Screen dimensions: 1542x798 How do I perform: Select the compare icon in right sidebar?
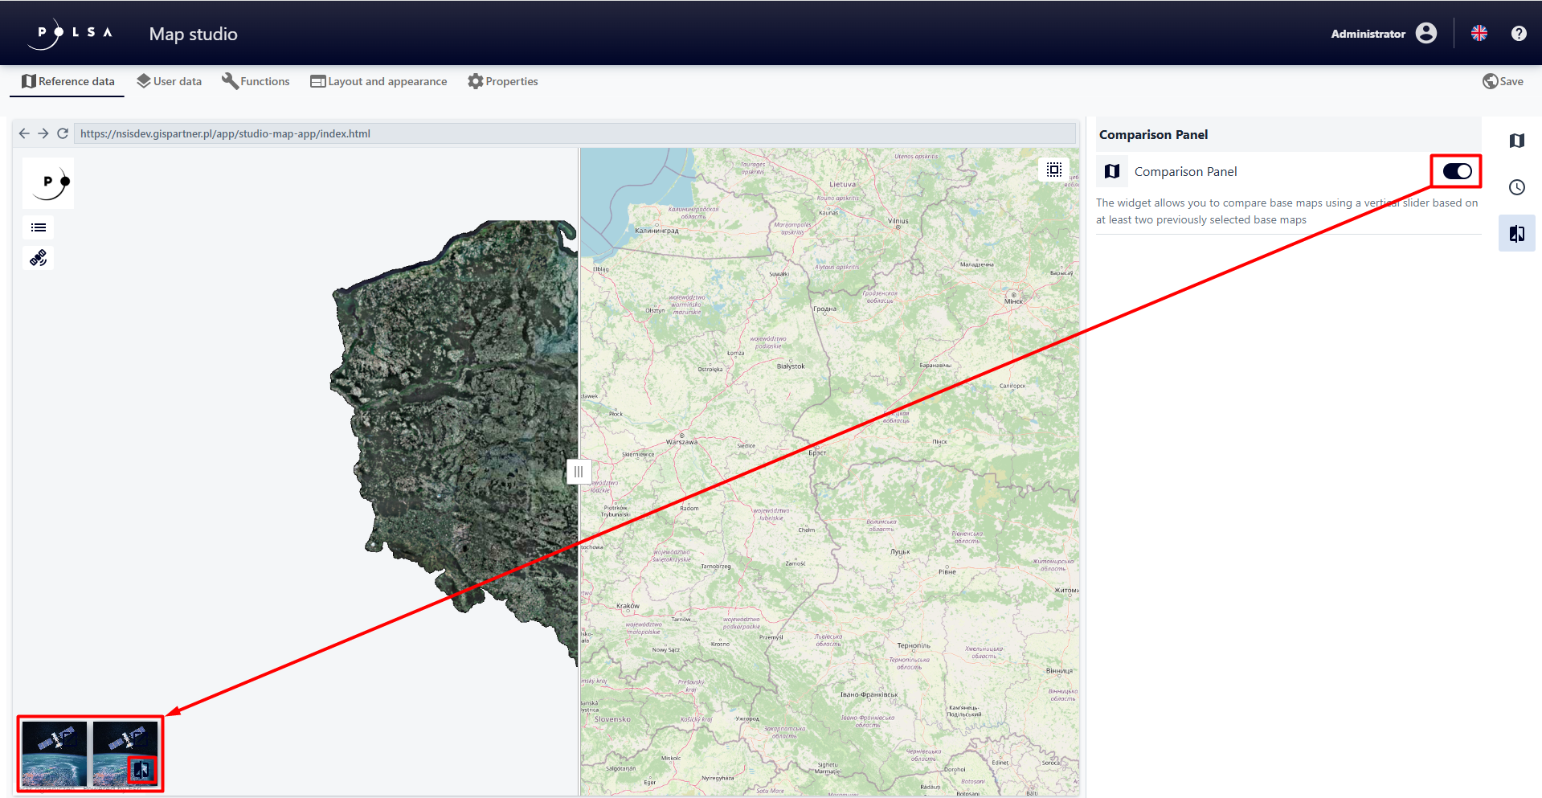1516,234
